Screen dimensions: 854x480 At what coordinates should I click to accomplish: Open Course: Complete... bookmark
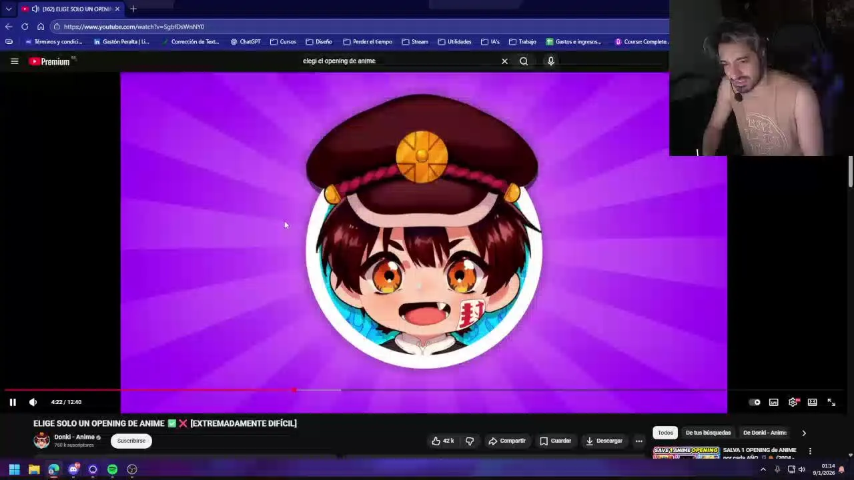[641, 41]
